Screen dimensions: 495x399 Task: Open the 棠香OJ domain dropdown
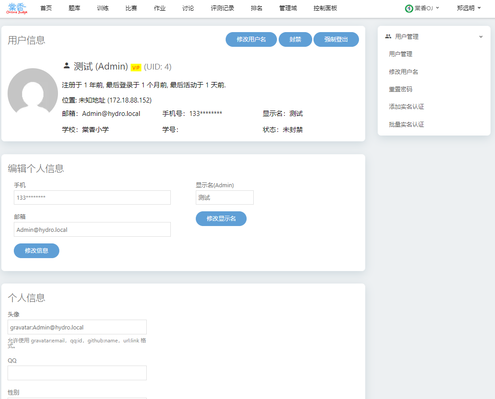pyautogui.click(x=422, y=8)
